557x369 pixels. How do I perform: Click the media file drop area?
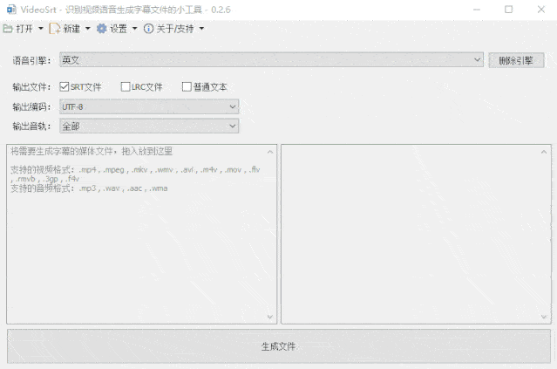[x=142, y=234]
